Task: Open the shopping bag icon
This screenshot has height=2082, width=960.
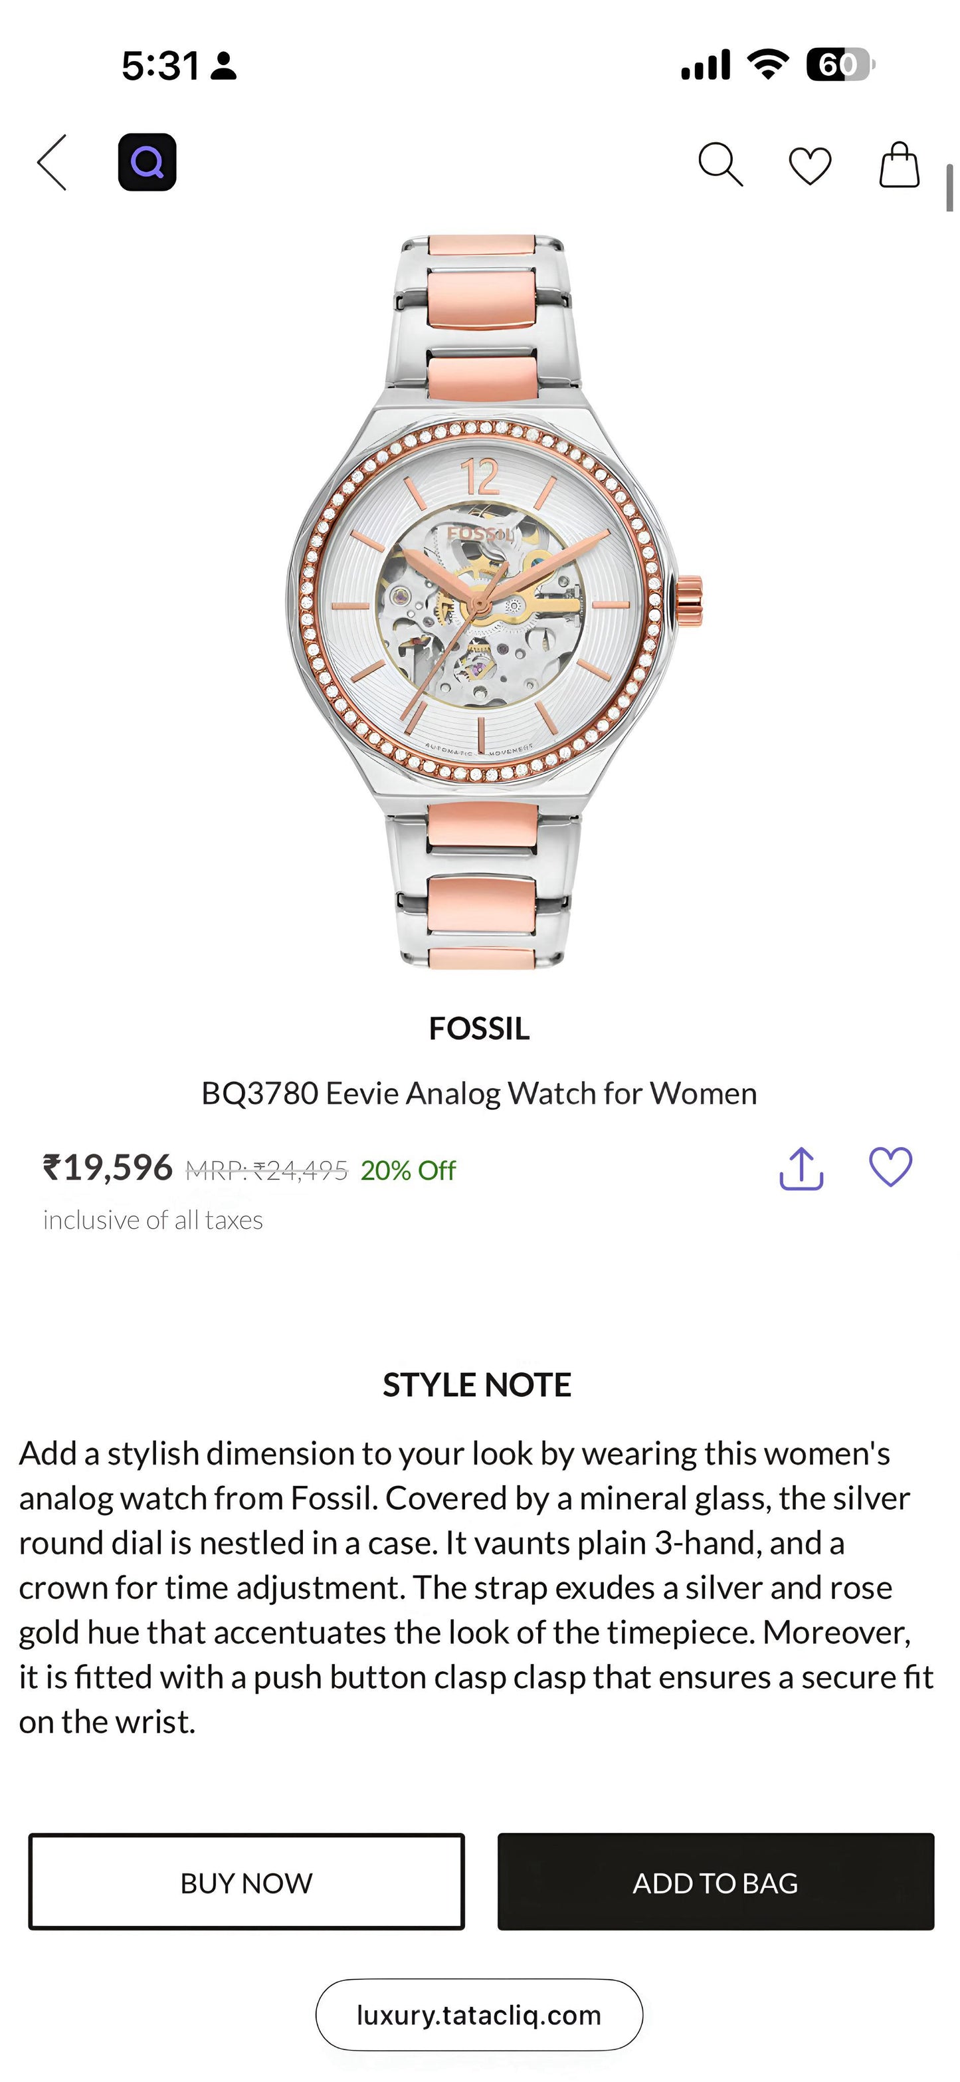Action: tap(900, 165)
